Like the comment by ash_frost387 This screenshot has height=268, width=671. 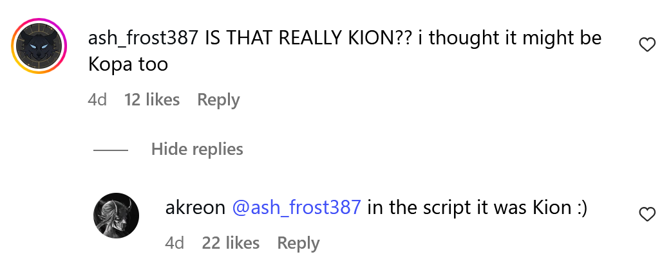647,44
